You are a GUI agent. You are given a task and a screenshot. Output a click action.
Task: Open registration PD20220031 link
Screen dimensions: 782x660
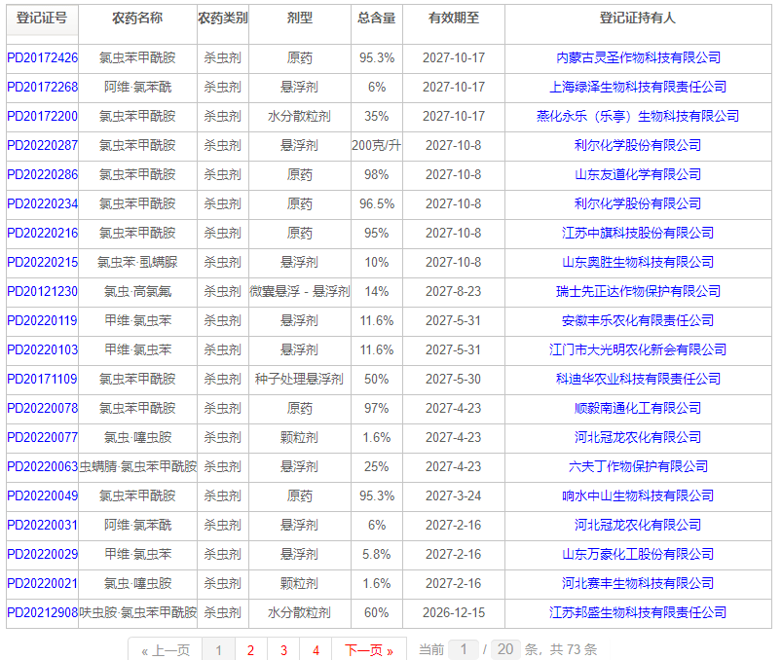point(43,525)
